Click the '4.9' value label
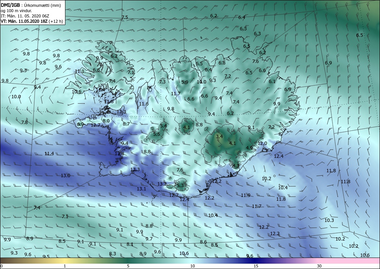This screenshot has width=380, height=269. [x=249, y=148]
